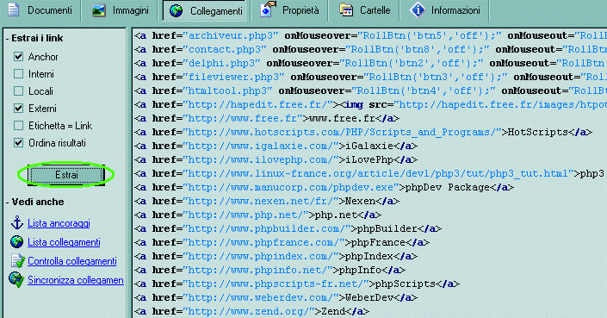
Task: Click the Informazioni blue info icon
Action: [x=418, y=10]
